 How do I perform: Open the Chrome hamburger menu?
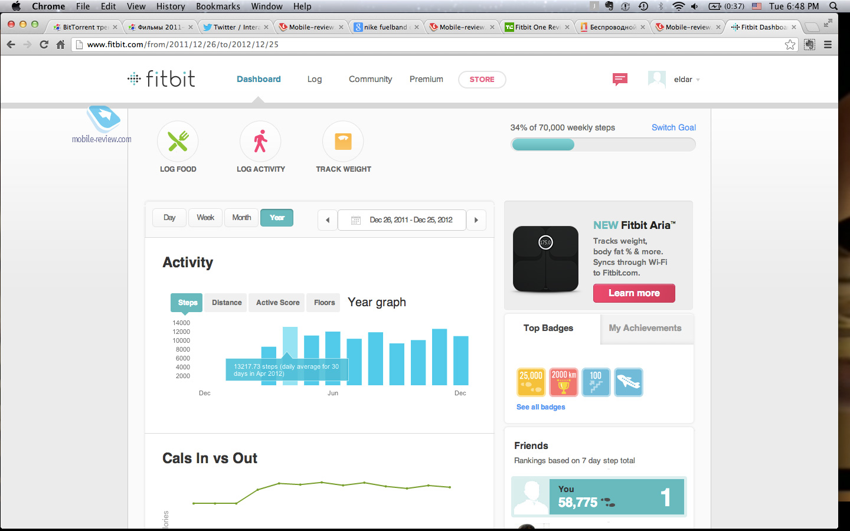tap(828, 44)
